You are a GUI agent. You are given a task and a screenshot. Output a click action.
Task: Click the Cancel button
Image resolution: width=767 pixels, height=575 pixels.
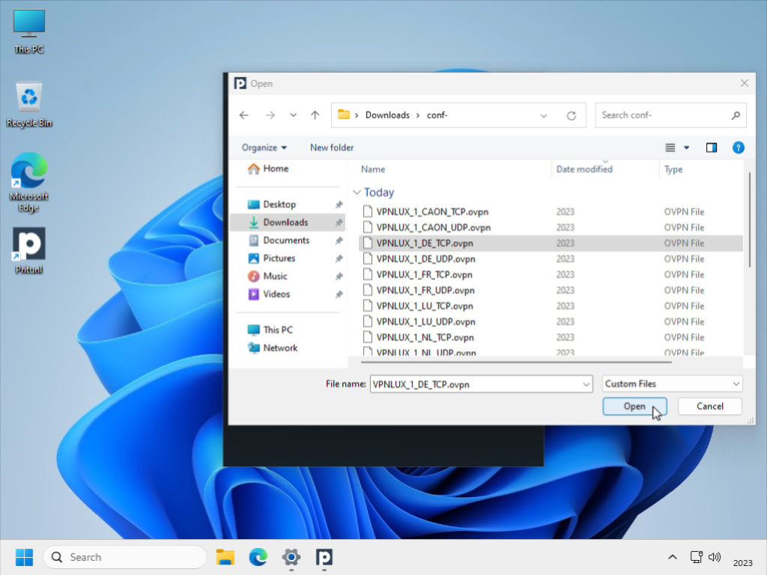click(x=709, y=406)
